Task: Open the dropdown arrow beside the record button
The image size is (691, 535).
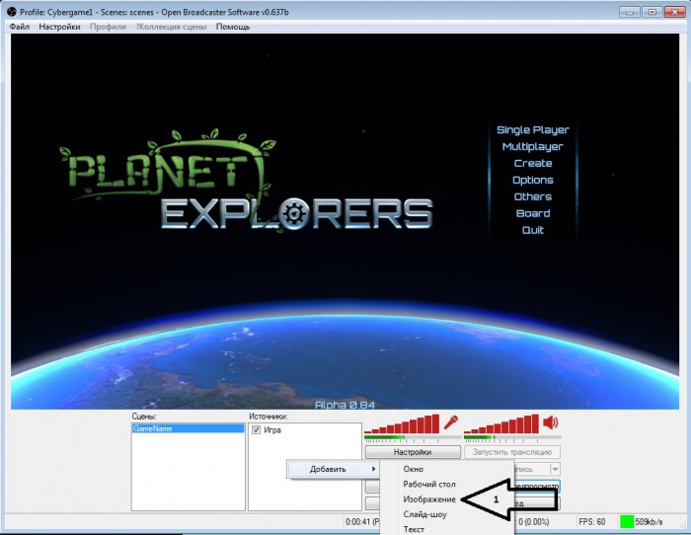Action: tap(554, 469)
